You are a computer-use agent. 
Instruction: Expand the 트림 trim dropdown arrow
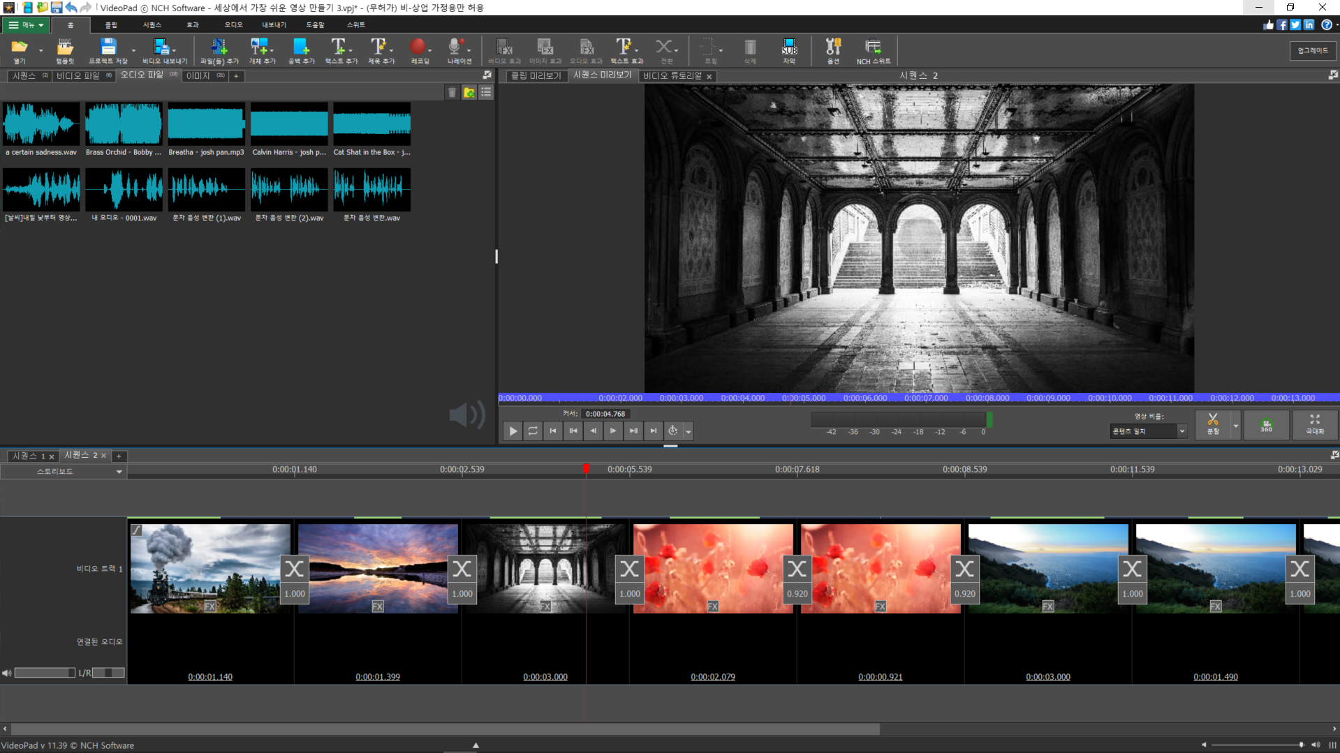pos(721,50)
